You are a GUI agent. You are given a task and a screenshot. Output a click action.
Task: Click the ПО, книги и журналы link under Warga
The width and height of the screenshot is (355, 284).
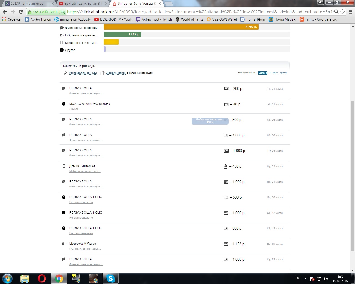click(85, 249)
